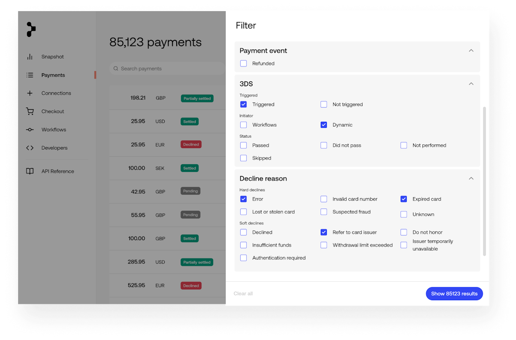Check the Passed status checkbox
Image resolution: width=516 pixels, height=340 pixels.
tap(244, 145)
